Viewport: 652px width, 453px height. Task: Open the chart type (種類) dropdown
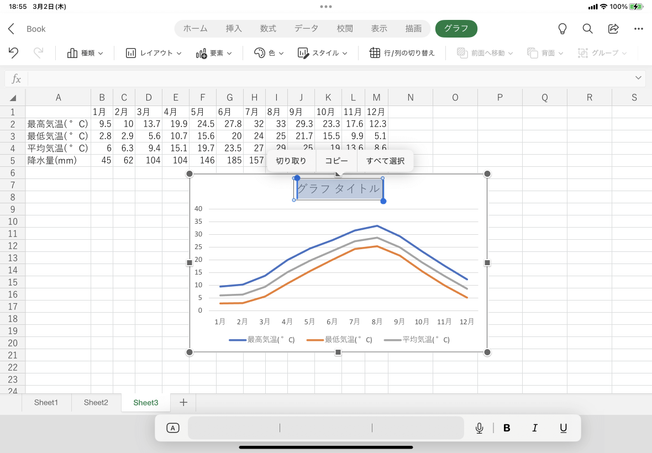click(85, 53)
